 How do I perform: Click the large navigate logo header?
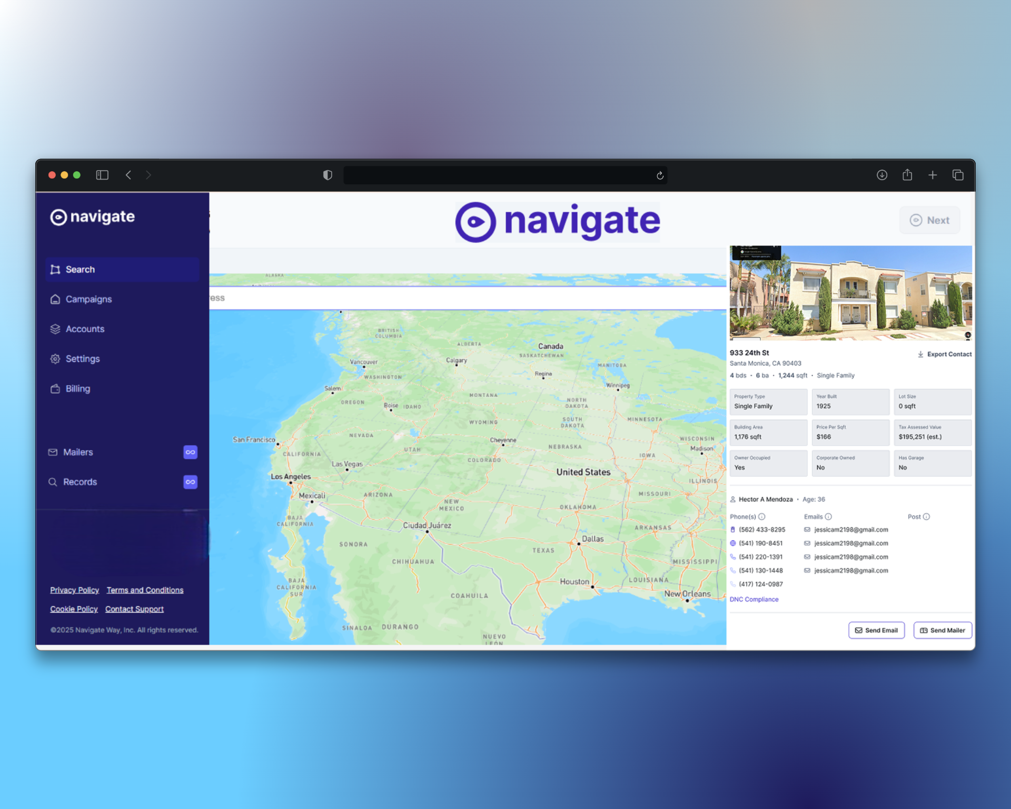click(558, 221)
